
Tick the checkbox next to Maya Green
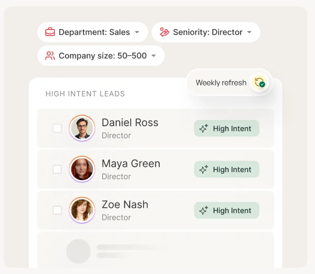point(57,169)
